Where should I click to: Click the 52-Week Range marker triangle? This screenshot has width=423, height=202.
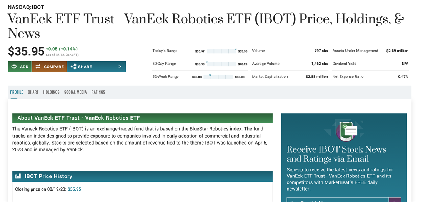[210, 76]
